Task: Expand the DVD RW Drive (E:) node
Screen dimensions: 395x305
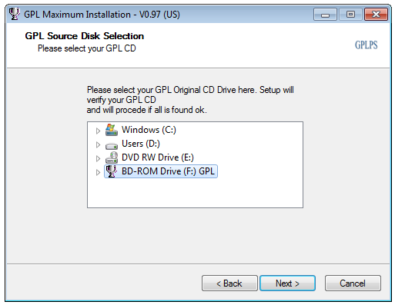Action: (x=98, y=158)
